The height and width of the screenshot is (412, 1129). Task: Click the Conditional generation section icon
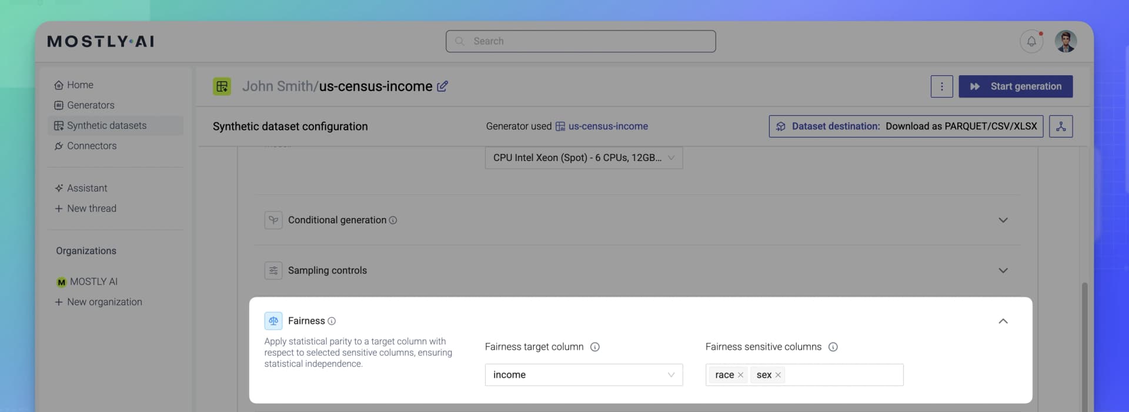click(x=273, y=220)
